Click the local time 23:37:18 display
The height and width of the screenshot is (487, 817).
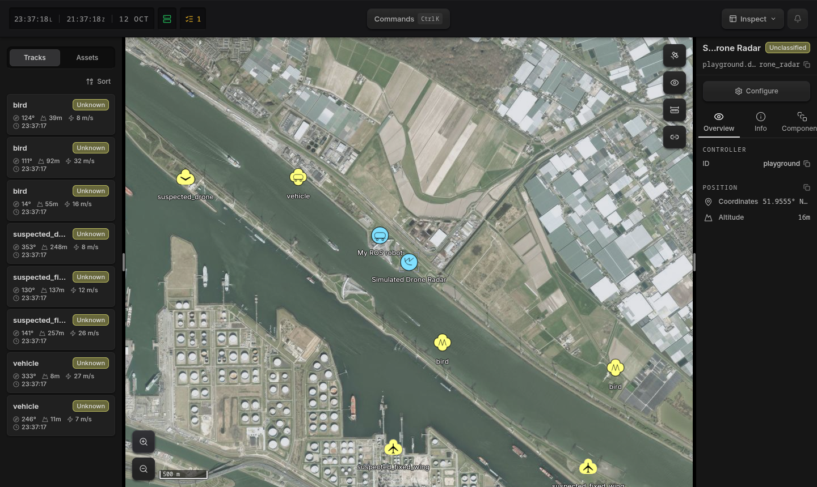(x=33, y=19)
